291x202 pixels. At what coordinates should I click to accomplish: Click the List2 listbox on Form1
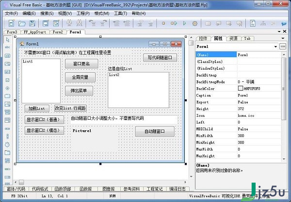[x=138, y=90]
